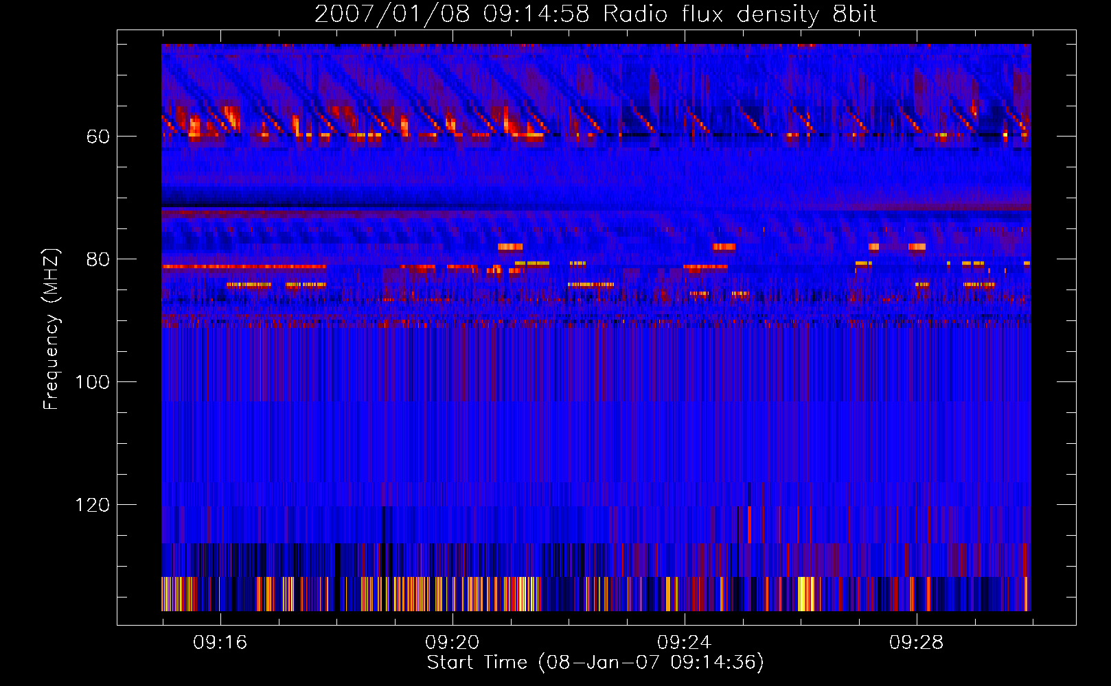Click the '60' frequency tick label
The height and width of the screenshot is (686, 1111).
[x=98, y=137]
